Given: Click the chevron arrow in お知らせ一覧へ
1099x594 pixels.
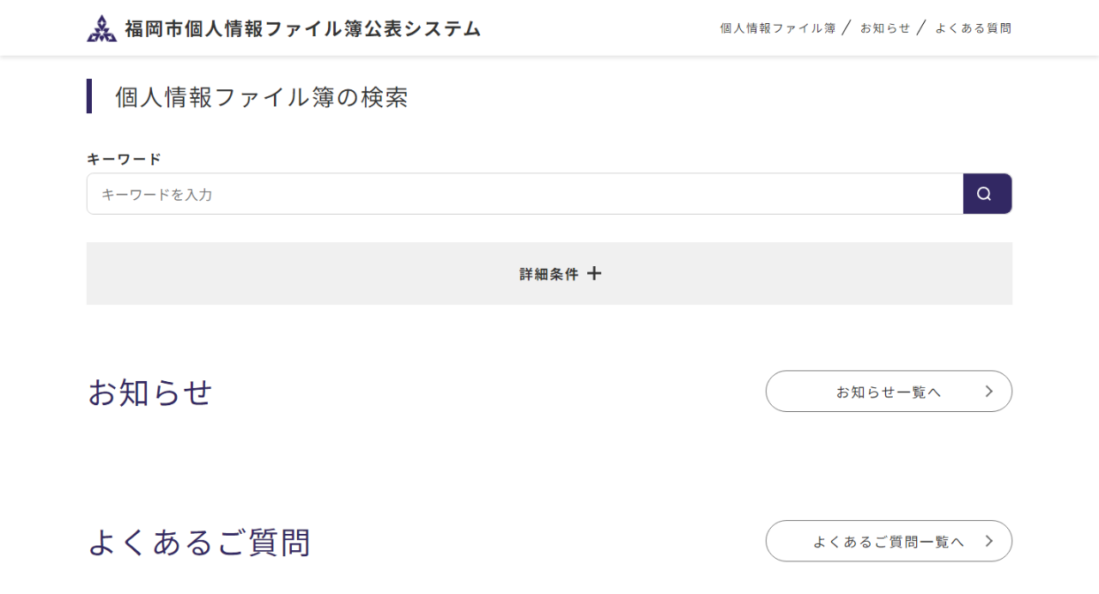Looking at the screenshot, I should (x=989, y=391).
